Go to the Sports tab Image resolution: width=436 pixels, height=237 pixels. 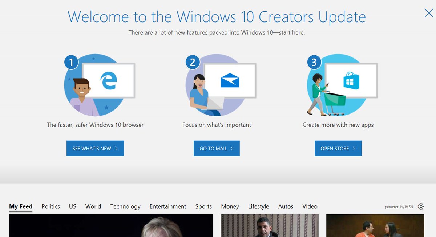pyautogui.click(x=203, y=206)
